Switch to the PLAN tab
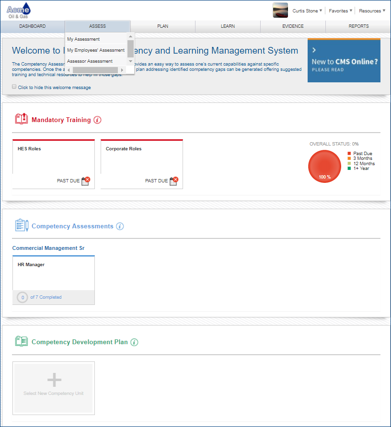 [162, 26]
